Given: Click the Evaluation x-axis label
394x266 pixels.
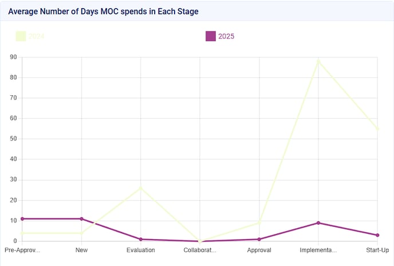Looking at the screenshot, I should click(141, 251).
